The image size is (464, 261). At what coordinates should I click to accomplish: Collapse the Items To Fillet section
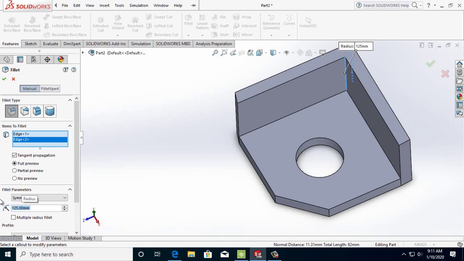click(x=70, y=126)
